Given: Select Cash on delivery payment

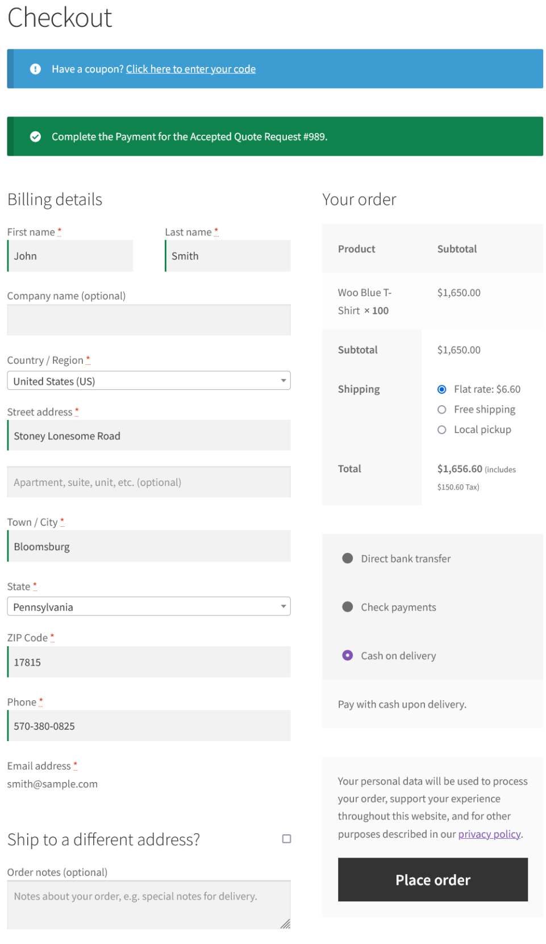Looking at the screenshot, I should click(348, 655).
